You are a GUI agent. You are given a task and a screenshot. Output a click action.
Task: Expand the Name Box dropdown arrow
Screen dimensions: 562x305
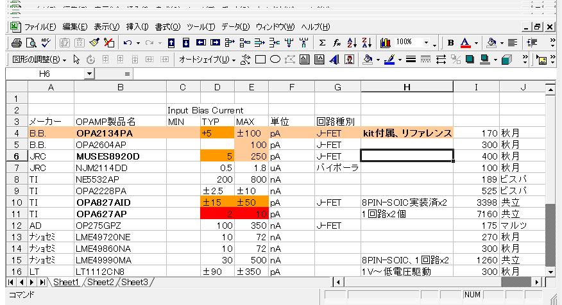[x=89, y=74]
